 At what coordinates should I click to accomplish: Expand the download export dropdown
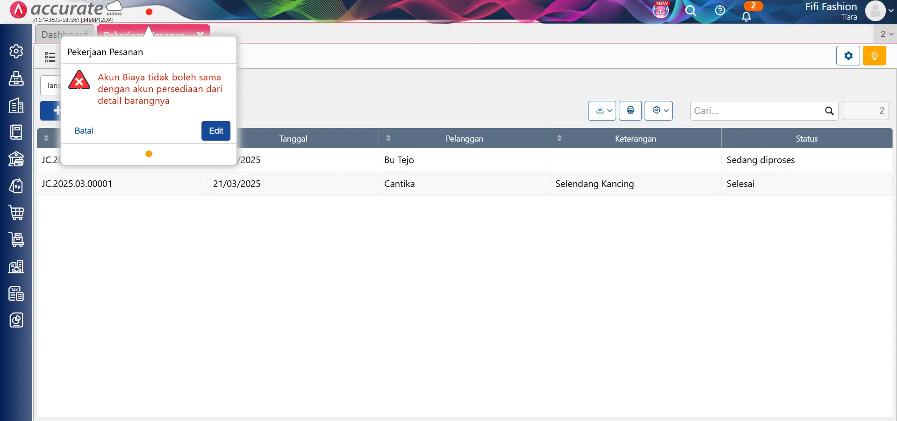click(x=602, y=110)
